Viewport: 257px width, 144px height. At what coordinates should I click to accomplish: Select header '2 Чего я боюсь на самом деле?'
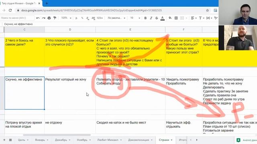tap(24, 52)
